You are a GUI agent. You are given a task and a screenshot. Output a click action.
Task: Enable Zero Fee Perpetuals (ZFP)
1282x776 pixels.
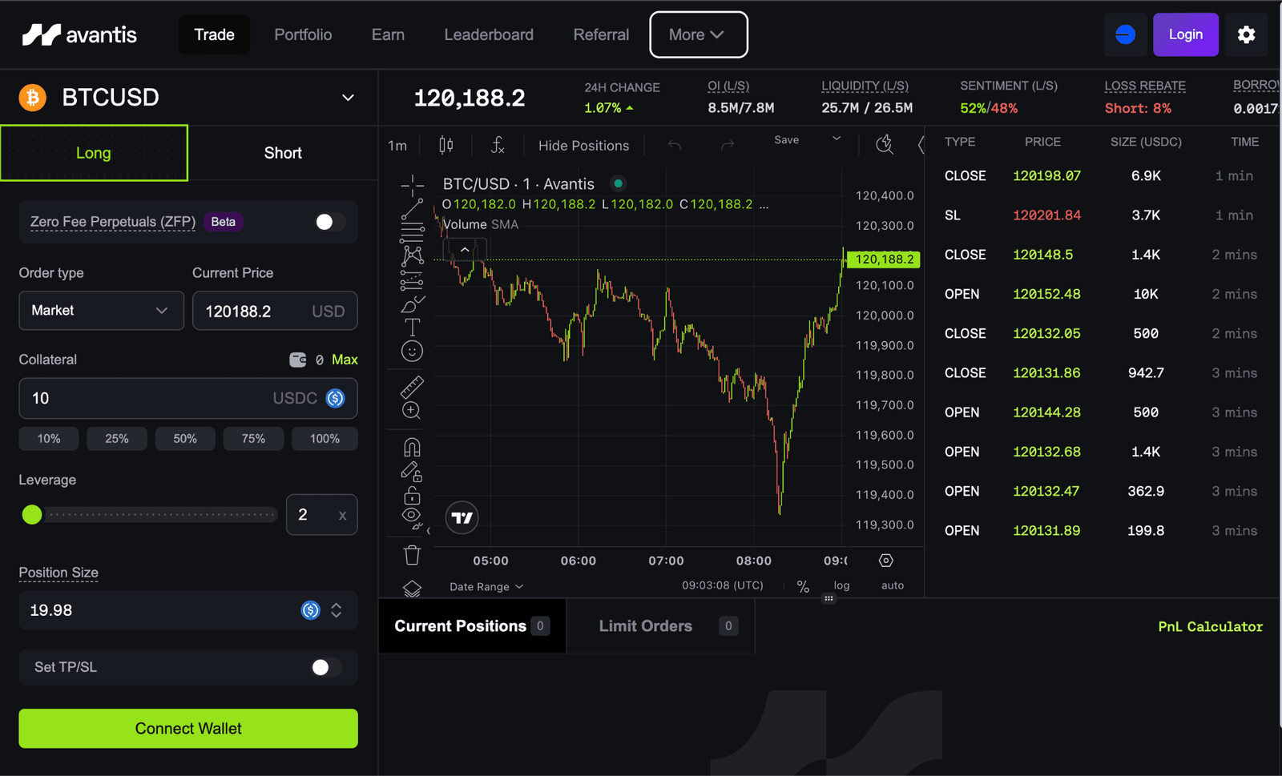[x=327, y=222]
